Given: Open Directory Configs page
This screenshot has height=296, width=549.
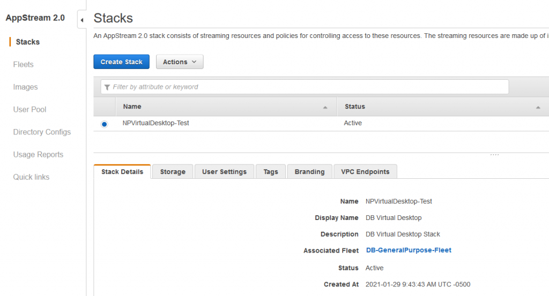Looking at the screenshot, I should pyautogui.click(x=42, y=132).
